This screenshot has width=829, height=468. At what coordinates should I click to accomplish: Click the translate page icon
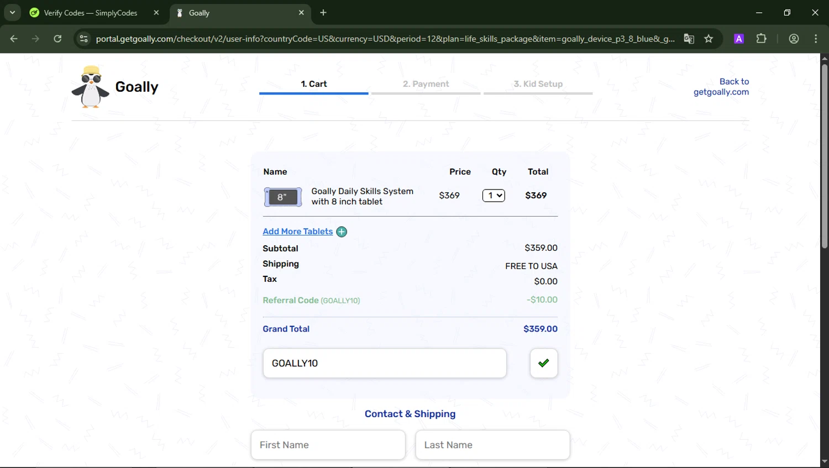point(689,39)
